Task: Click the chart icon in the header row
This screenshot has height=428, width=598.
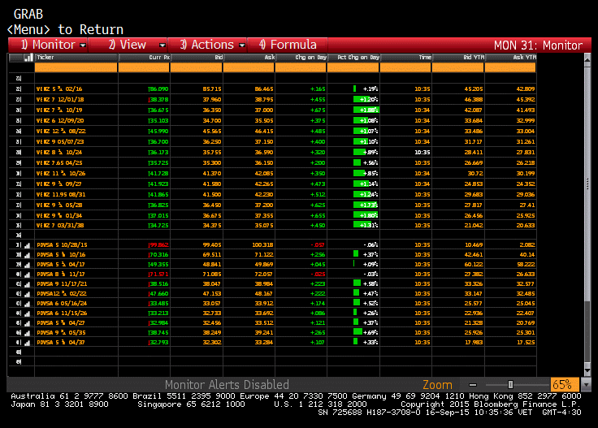Action: pyautogui.click(x=28, y=58)
